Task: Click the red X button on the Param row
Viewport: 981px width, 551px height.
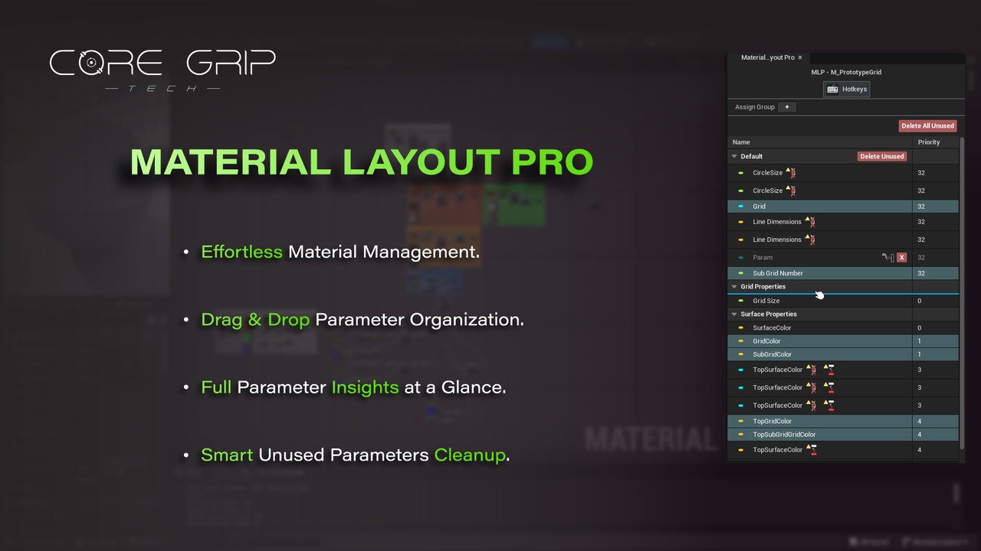Action: click(x=902, y=258)
